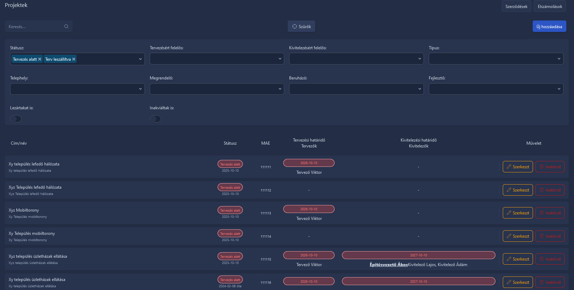574x290 pixels.
Task: Click the search magnifier icon
Action: pyautogui.click(x=66, y=26)
